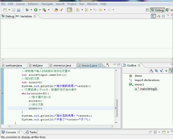The width and height of the screenshot is (173, 139).
Task: Click the Open Perspective icon beside Debug
Action: click(147, 10)
